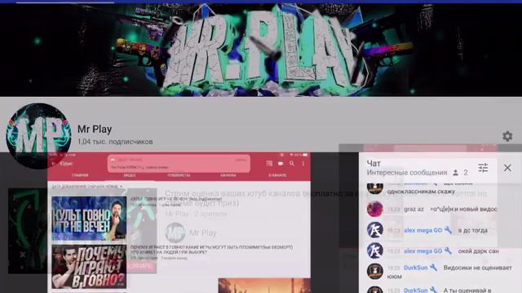This screenshot has height=293, width=522.
Task: Click the notification banner in the red header
Action: 179,164
